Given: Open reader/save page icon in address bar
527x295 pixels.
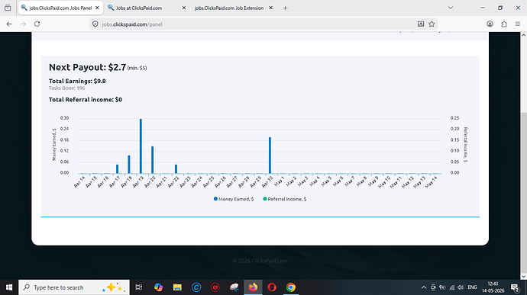Looking at the screenshot, I should click(421, 24).
